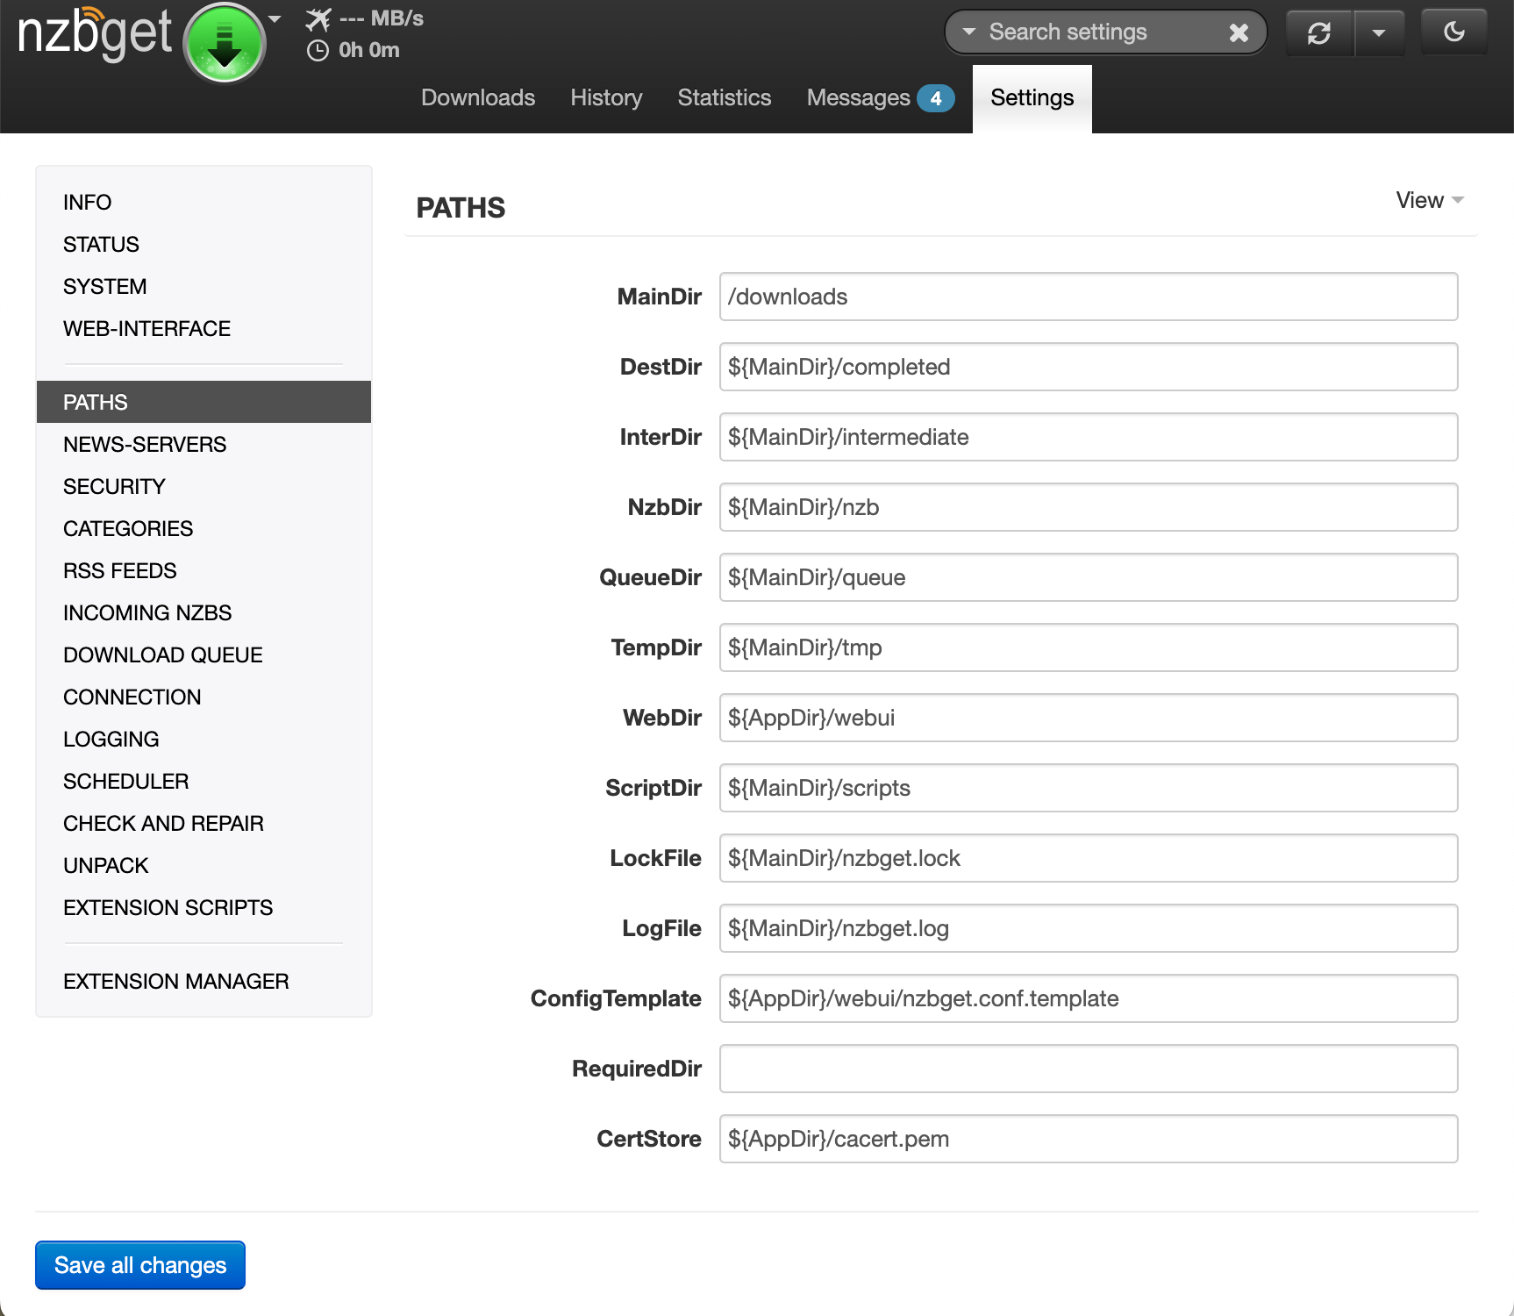Image resolution: width=1514 pixels, height=1316 pixels.
Task: Switch to the Downloads tab
Action: pyautogui.click(x=478, y=97)
